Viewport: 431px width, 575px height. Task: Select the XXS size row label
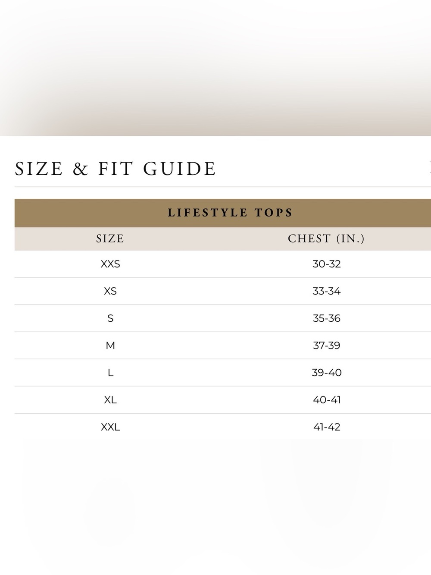[110, 264]
